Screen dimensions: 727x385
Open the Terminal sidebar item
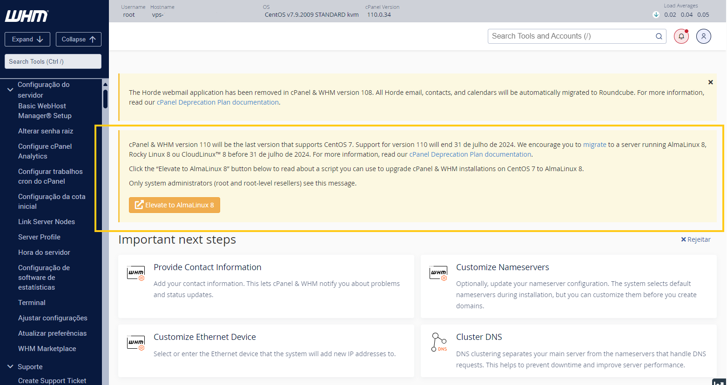coord(32,303)
